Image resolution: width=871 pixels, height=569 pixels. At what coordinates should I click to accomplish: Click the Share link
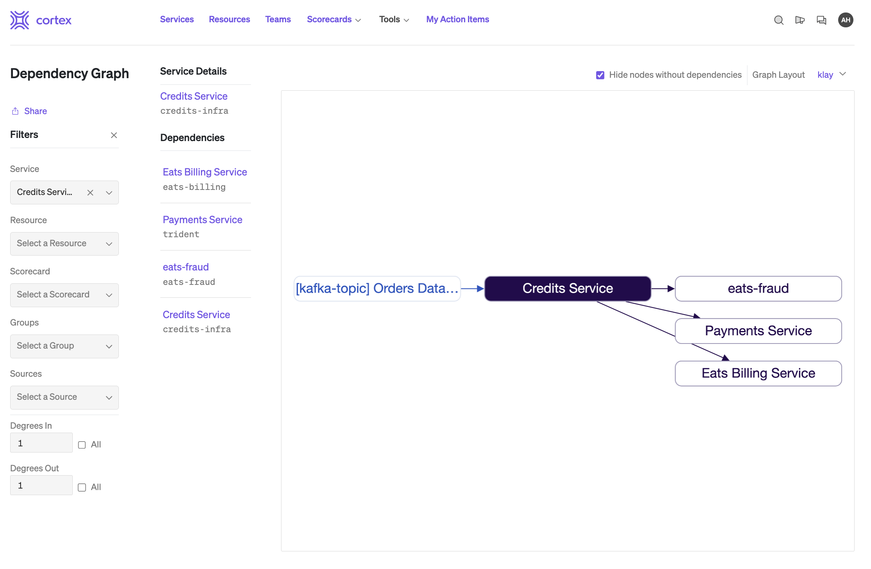point(36,111)
